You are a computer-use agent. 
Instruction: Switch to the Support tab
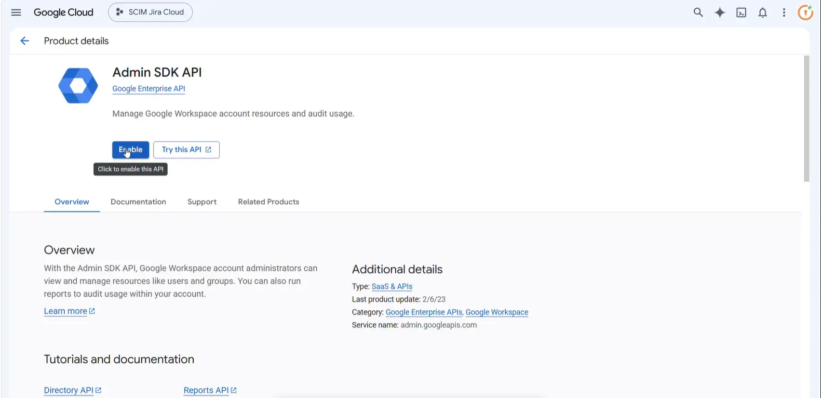(x=202, y=202)
